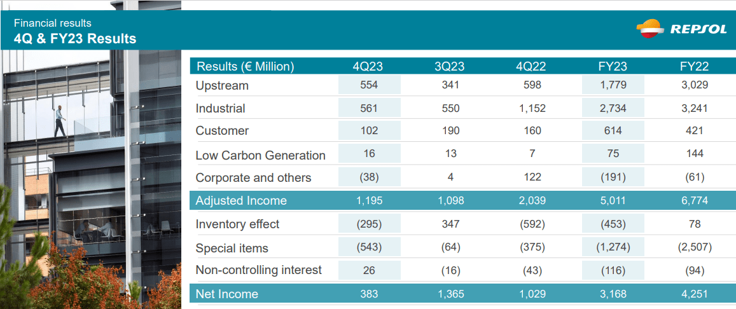
Task: Select the 4Q & FY23 Results title
Action: click(75, 38)
